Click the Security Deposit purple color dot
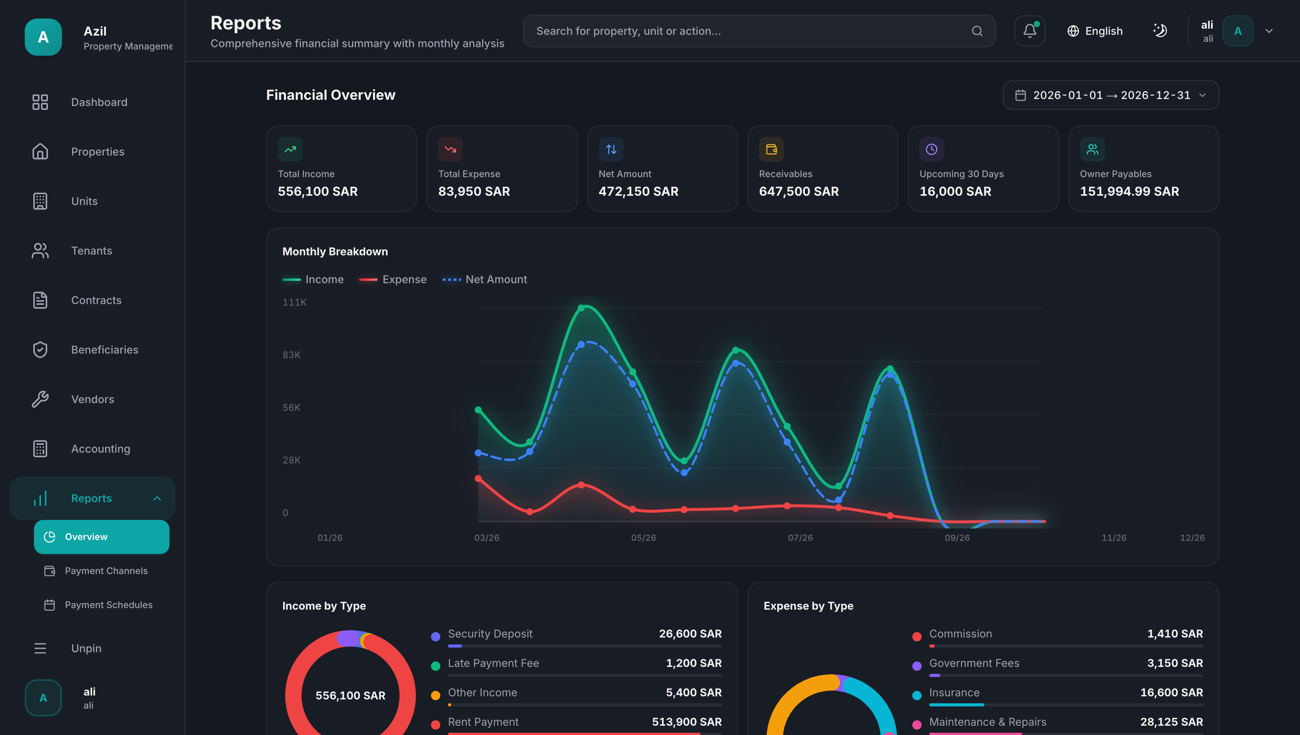Viewport: 1300px width, 735px height. (x=435, y=637)
